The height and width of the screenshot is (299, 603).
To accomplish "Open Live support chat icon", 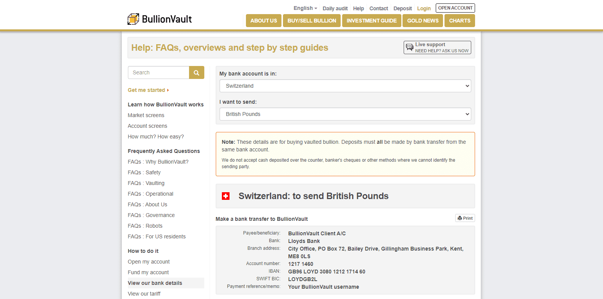I will click(x=410, y=47).
